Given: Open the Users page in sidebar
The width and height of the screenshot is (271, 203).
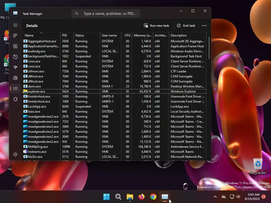Looking at the screenshot, I should (15, 78).
